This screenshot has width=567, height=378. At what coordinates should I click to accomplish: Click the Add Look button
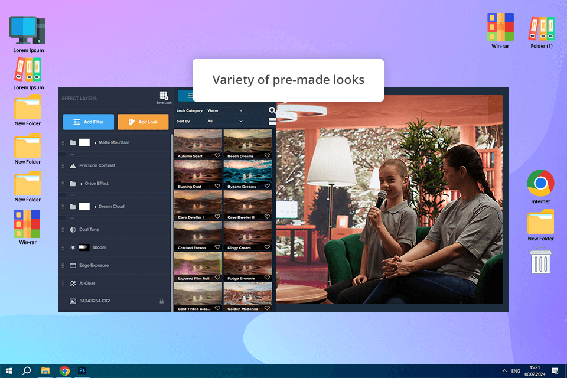click(143, 122)
